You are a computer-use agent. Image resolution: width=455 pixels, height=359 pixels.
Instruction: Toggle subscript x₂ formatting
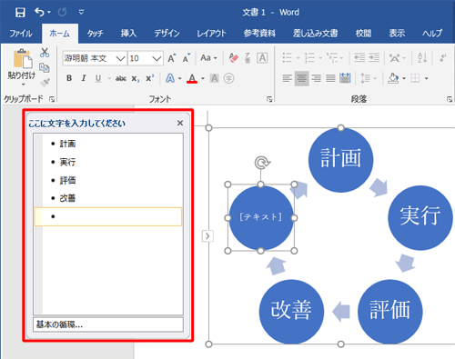[x=136, y=79]
